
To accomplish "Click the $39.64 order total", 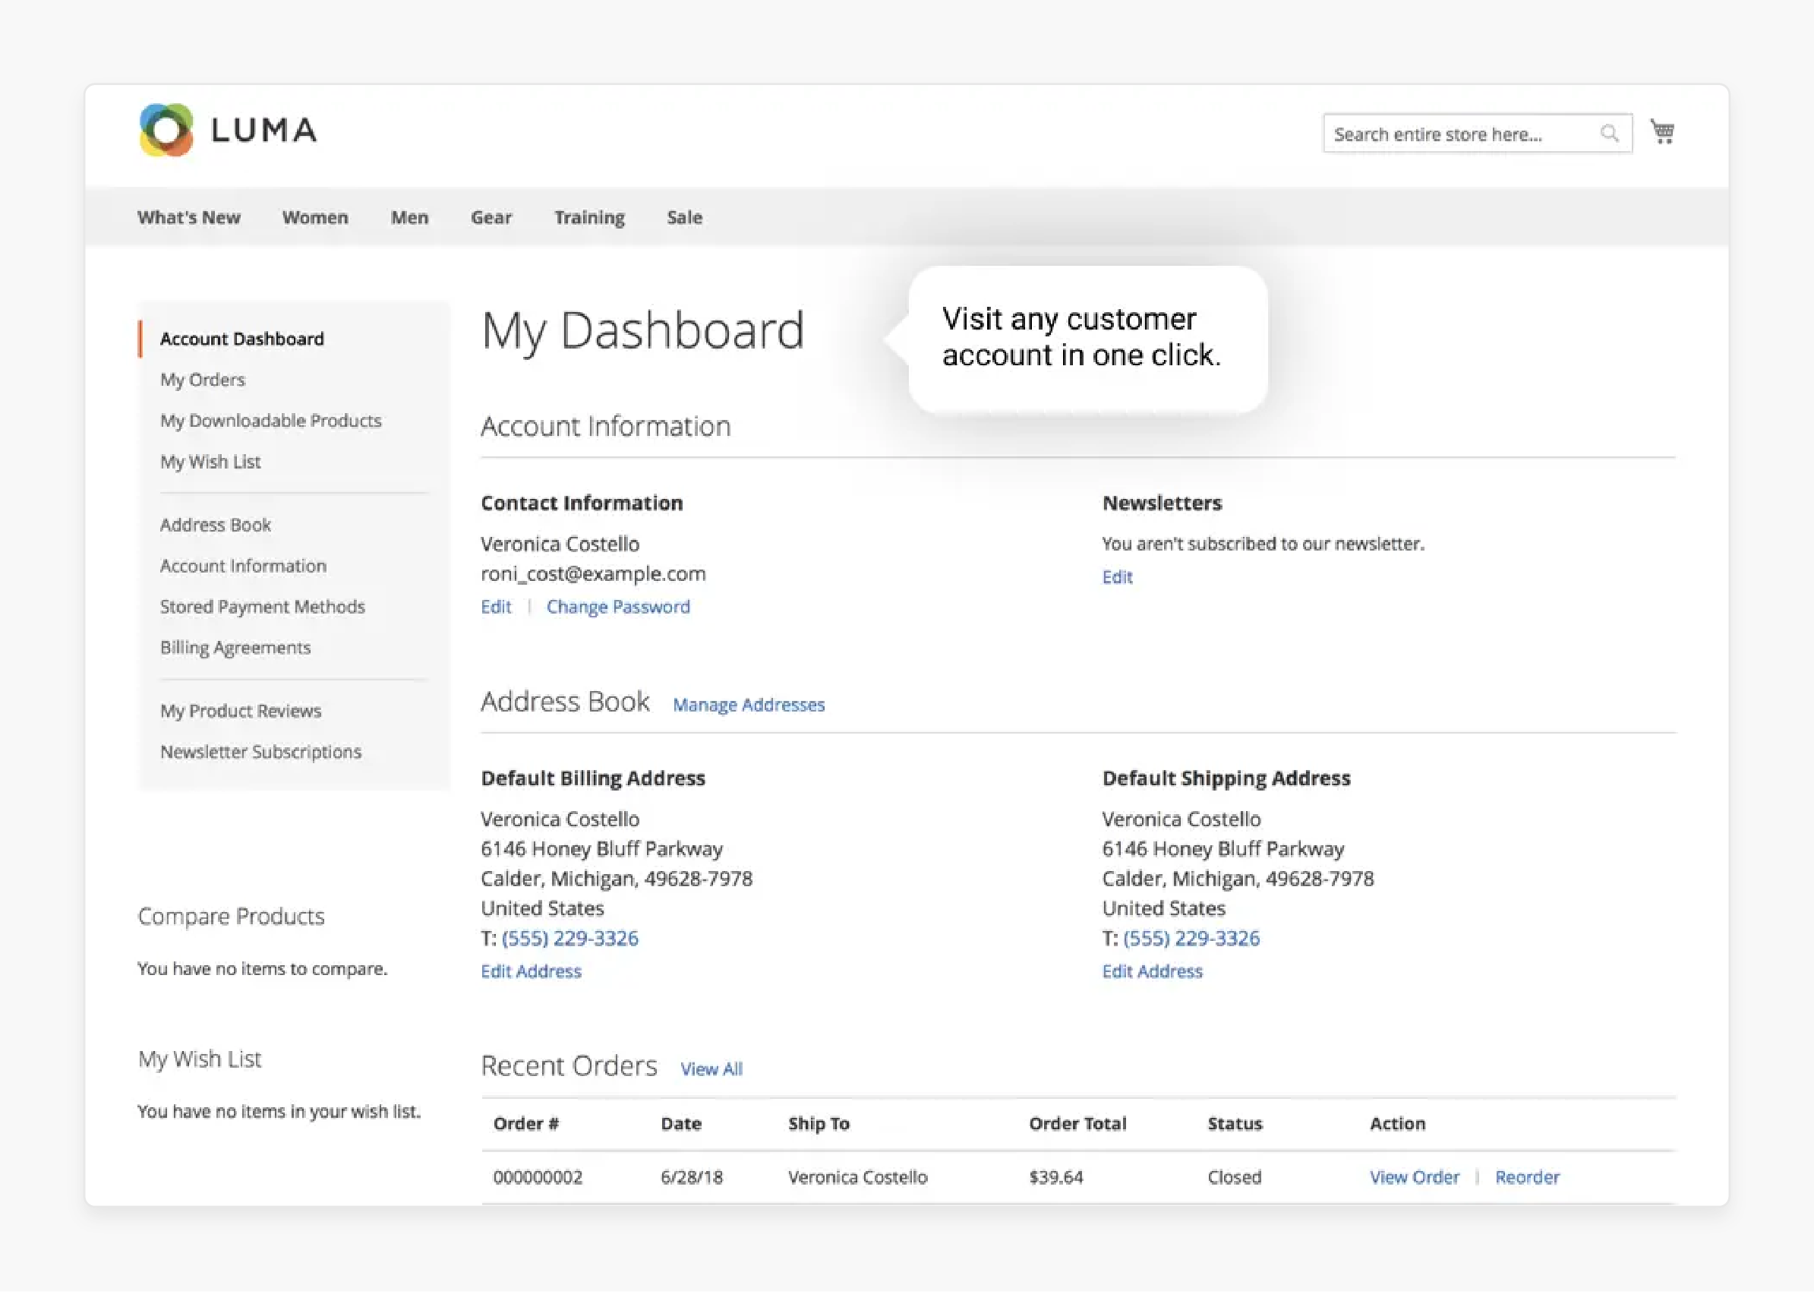I will click(x=1055, y=1179).
